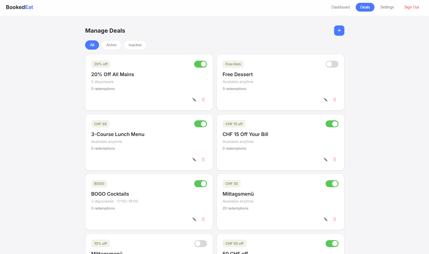The height and width of the screenshot is (254, 429).
Task: Delete the 3-Course Lunch Menu deal
Action: pos(203,160)
